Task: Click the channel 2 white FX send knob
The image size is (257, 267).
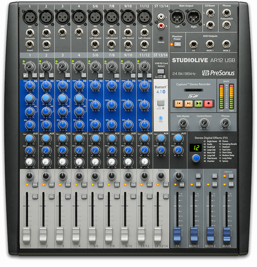Action: pyautogui.click(x=46, y=162)
